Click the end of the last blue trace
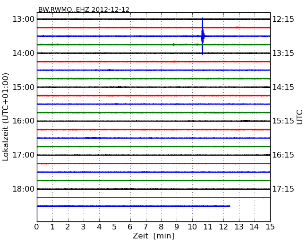The height and width of the screenshot is (246, 307). coord(230,206)
